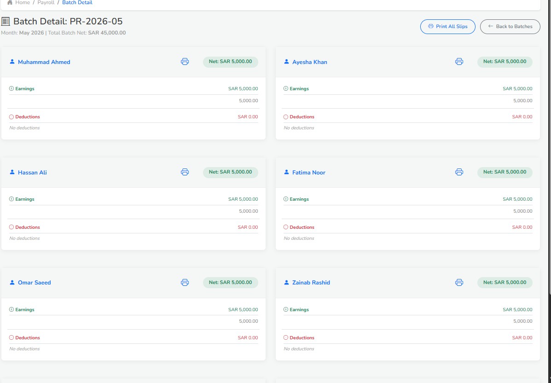Click Earnings label in Muhammad Ahmed card
Viewport: 551px width, 383px height.
point(25,88)
